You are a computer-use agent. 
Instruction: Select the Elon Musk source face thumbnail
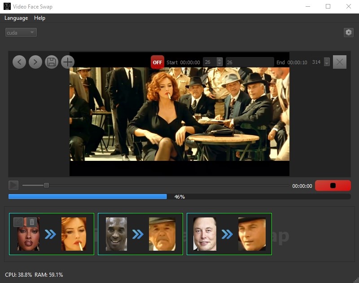[x=204, y=234]
